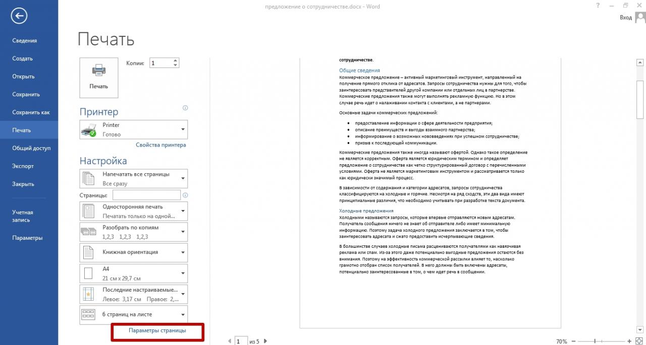Click the preview vertical scrollbar thumb
This screenshot has width=646, height=345.
pyautogui.click(x=640, y=99)
